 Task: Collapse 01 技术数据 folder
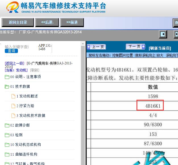click(20, 86)
